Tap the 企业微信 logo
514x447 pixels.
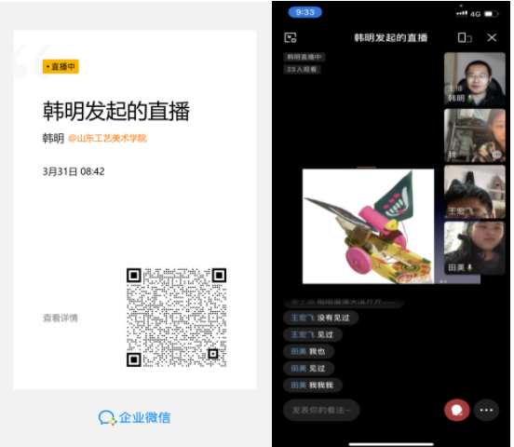pos(134,418)
